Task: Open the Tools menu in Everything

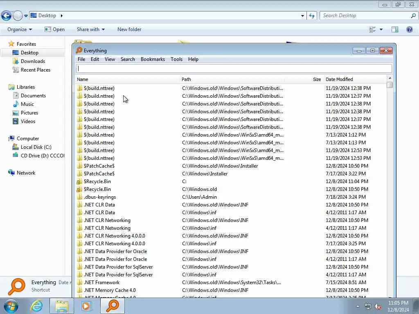Action: (177, 59)
